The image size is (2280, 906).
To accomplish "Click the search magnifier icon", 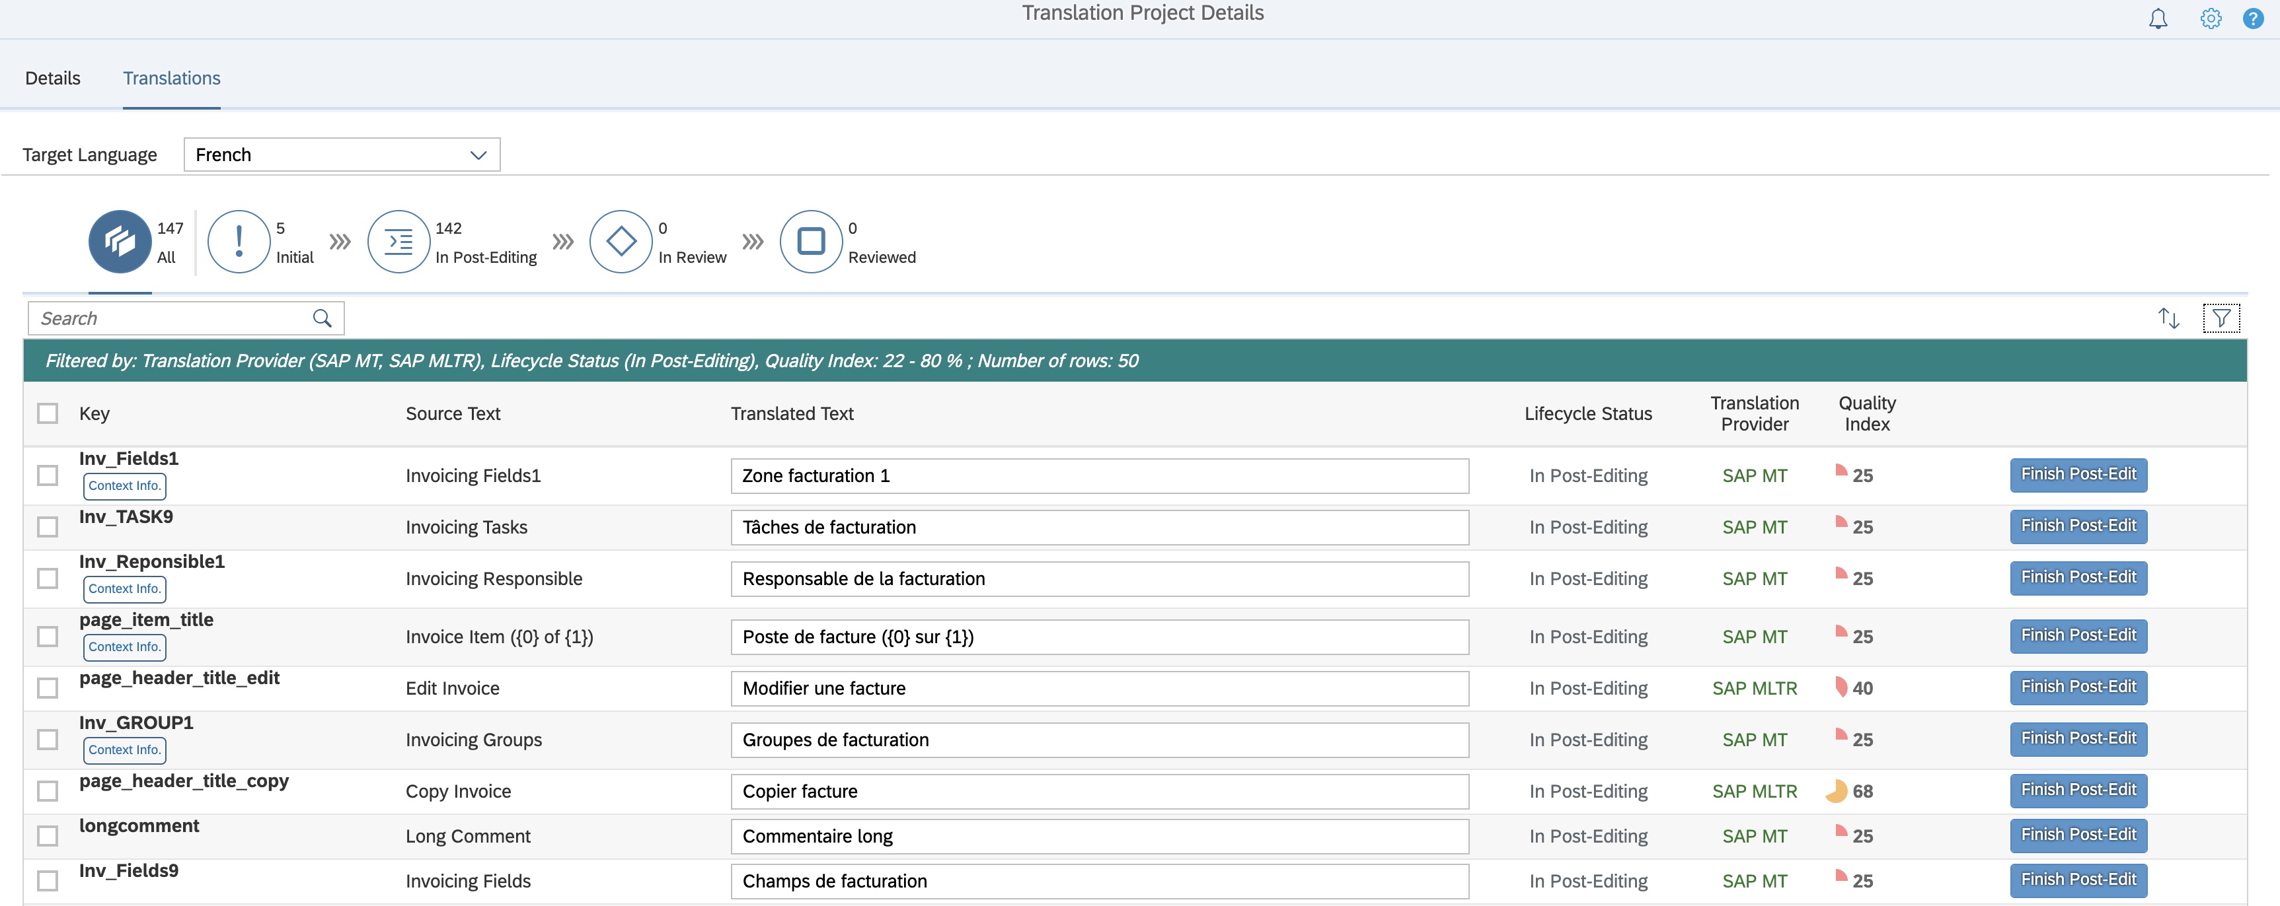I will tap(323, 316).
